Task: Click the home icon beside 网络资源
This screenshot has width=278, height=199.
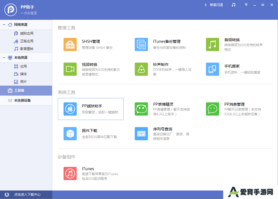Action: coord(10,25)
